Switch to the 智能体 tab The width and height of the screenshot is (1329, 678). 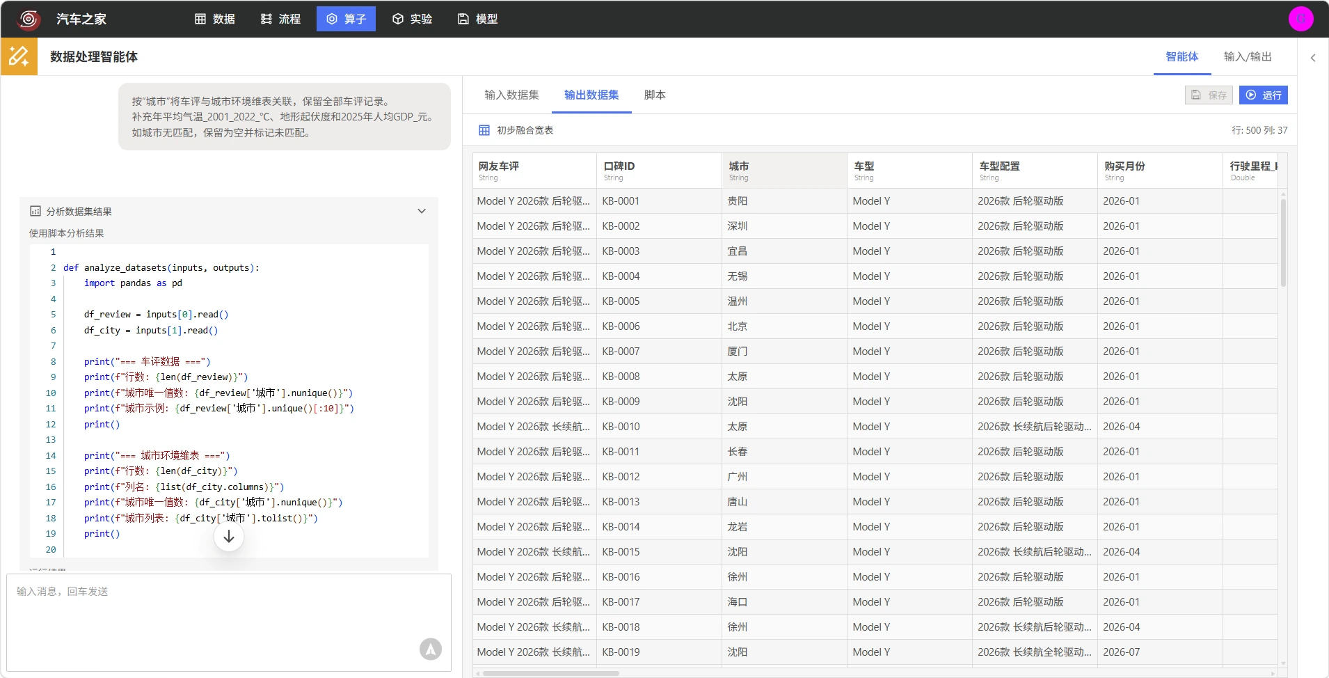point(1181,56)
